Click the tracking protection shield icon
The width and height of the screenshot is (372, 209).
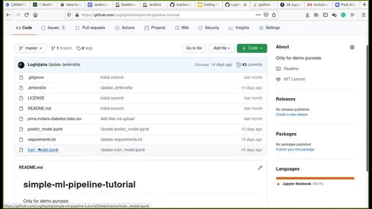pyautogui.click(x=69, y=15)
